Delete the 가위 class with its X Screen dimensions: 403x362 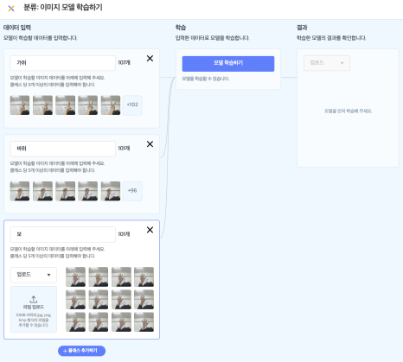(150, 59)
